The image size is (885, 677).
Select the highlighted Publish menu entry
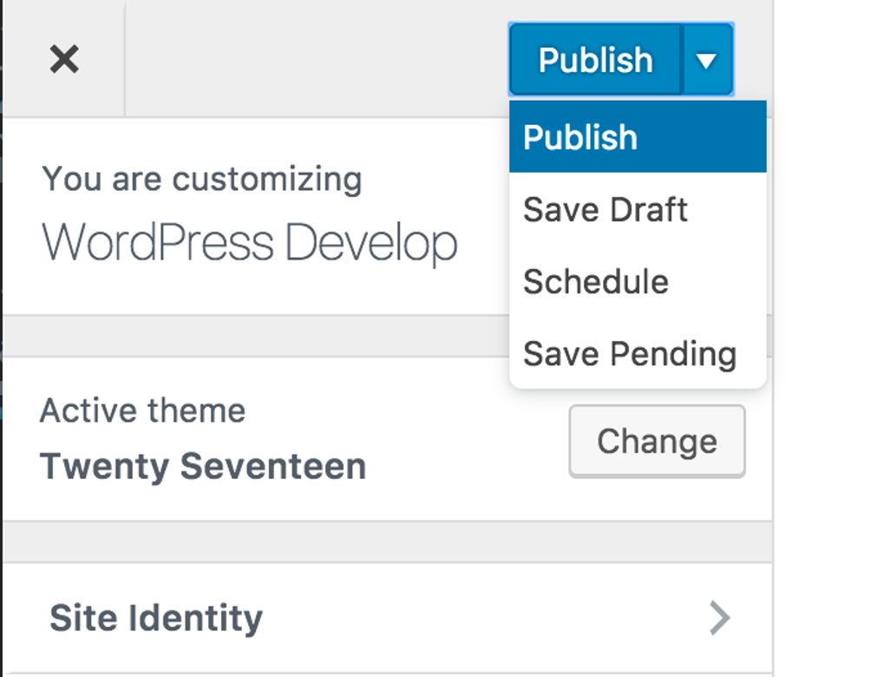click(579, 136)
